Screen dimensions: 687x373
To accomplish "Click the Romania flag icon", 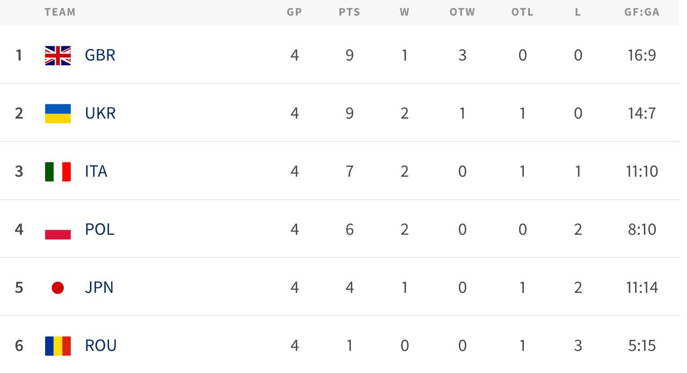I will click(x=58, y=346).
